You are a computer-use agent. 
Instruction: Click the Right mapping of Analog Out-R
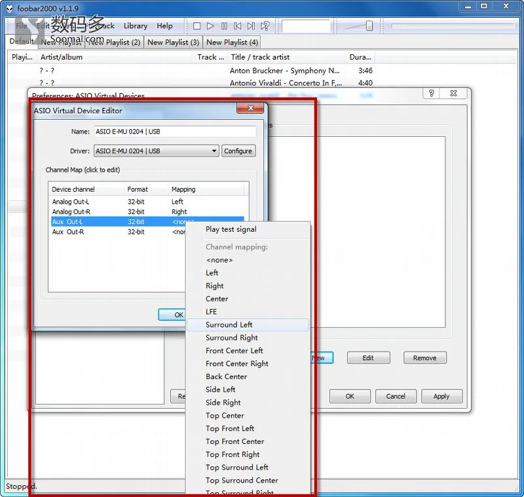[x=179, y=212]
